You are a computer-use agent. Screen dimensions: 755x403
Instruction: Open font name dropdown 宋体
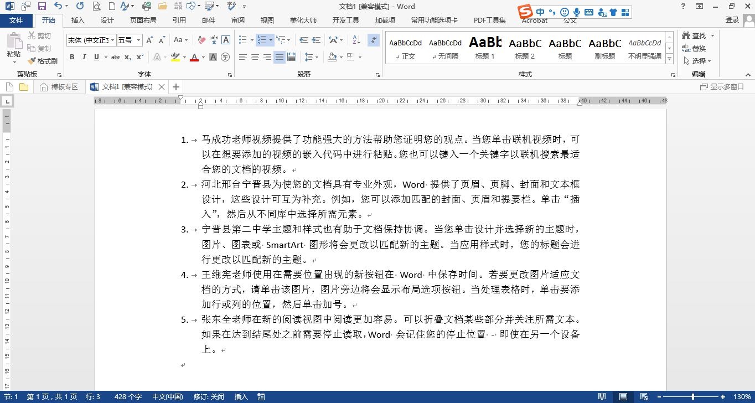113,40
